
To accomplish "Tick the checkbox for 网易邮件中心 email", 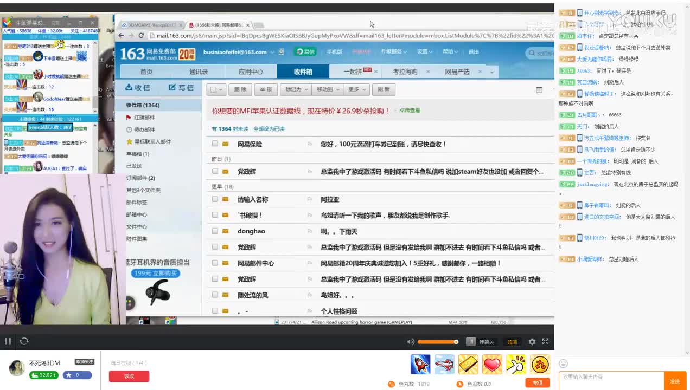I will coord(215,263).
